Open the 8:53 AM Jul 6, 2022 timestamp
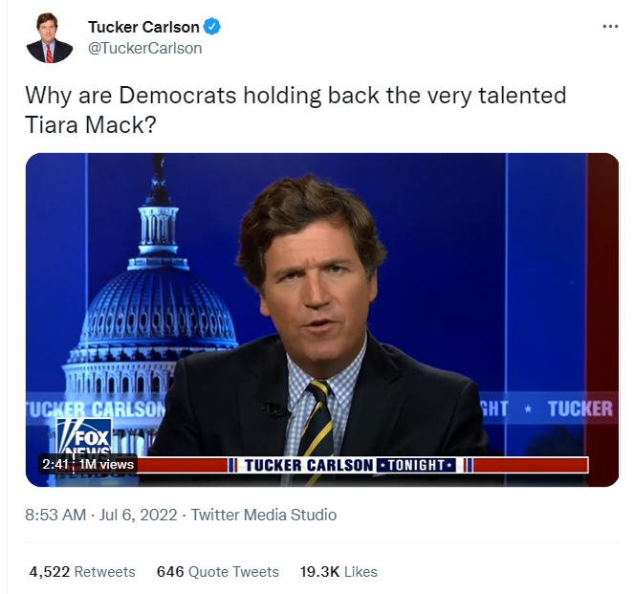Image resolution: width=634 pixels, height=594 pixels. tap(100, 515)
